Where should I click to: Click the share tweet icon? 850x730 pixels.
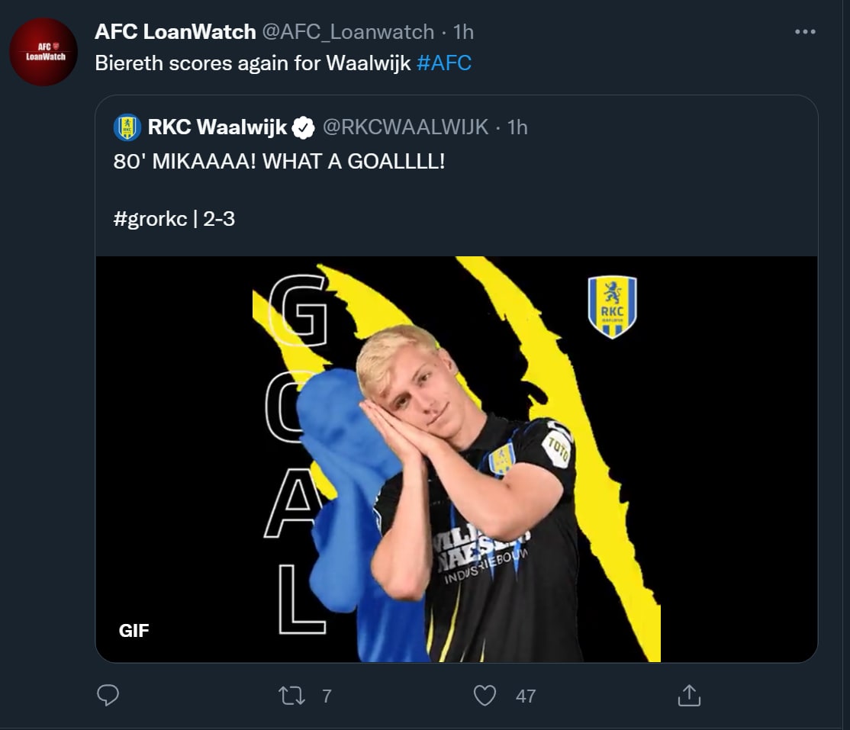688,695
